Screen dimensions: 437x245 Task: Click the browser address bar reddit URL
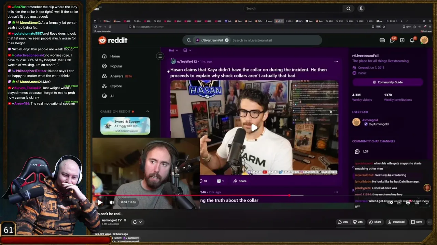coord(150,27)
